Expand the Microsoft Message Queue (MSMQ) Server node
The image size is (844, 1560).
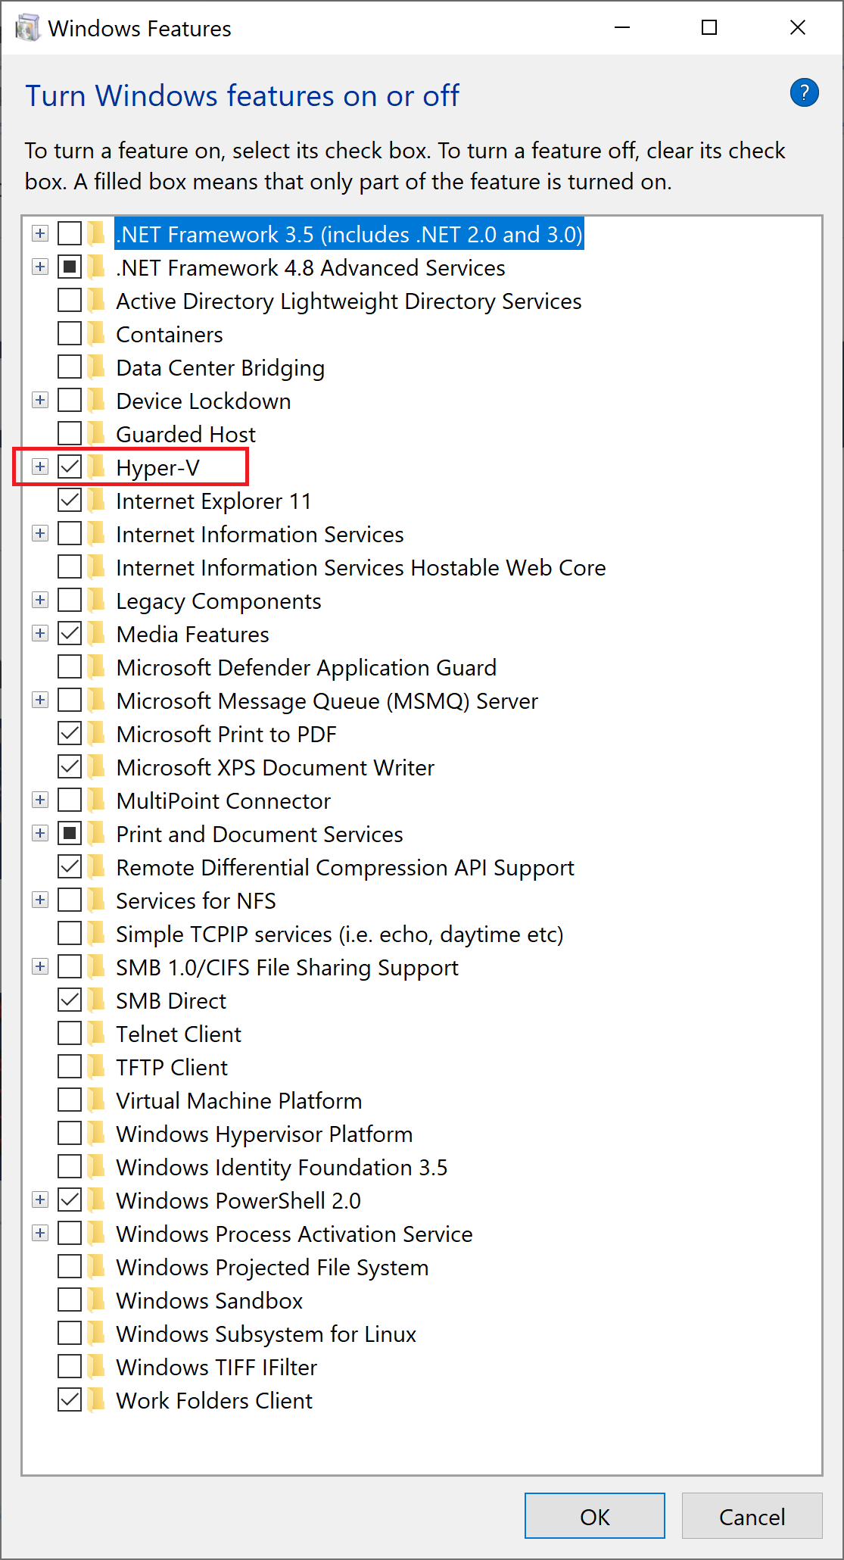tap(40, 700)
